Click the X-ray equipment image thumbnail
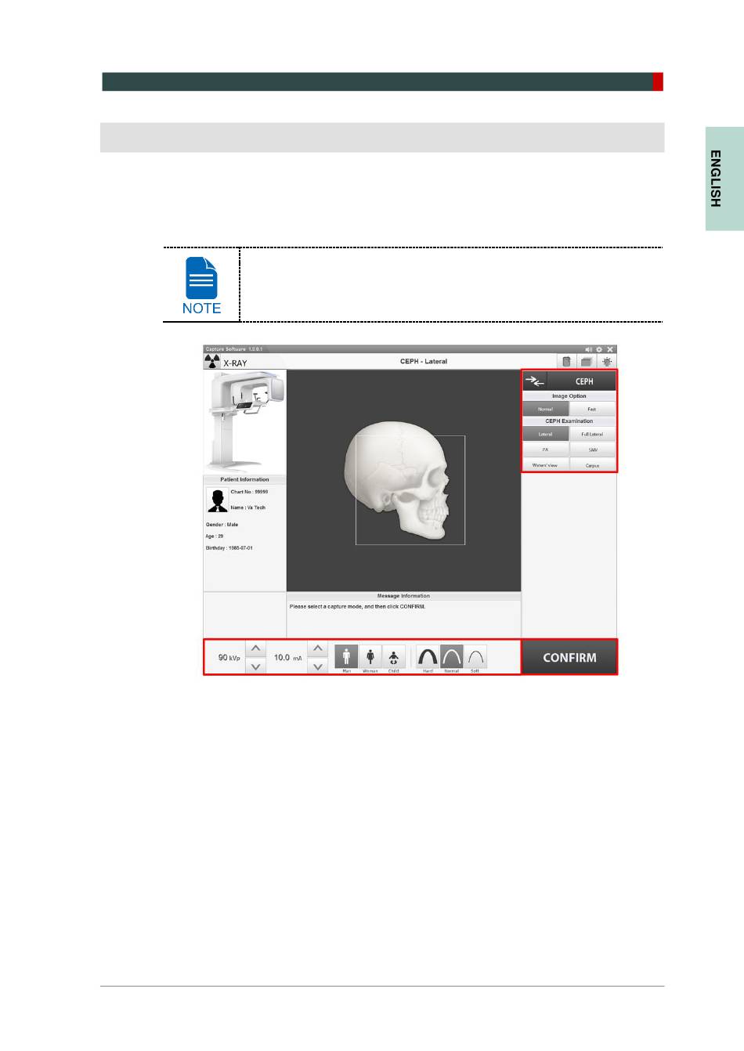744x1051 pixels. click(245, 422)
